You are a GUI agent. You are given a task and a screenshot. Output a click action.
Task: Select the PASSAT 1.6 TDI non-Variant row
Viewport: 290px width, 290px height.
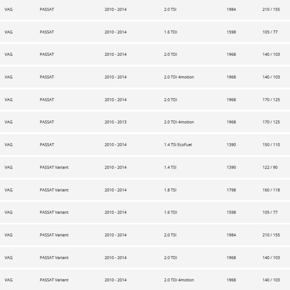145,32
